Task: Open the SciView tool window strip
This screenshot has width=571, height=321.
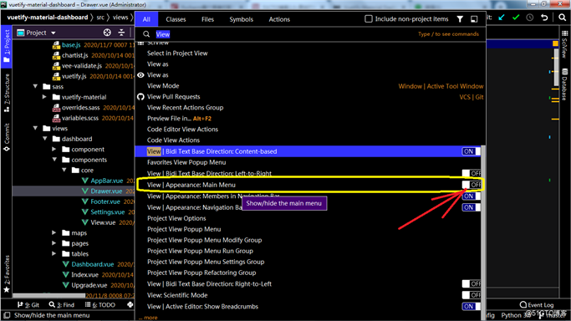Action: coord(564,44)
